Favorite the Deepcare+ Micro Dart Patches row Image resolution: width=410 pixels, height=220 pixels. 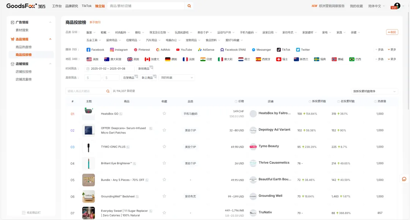[x=164, y=130]
